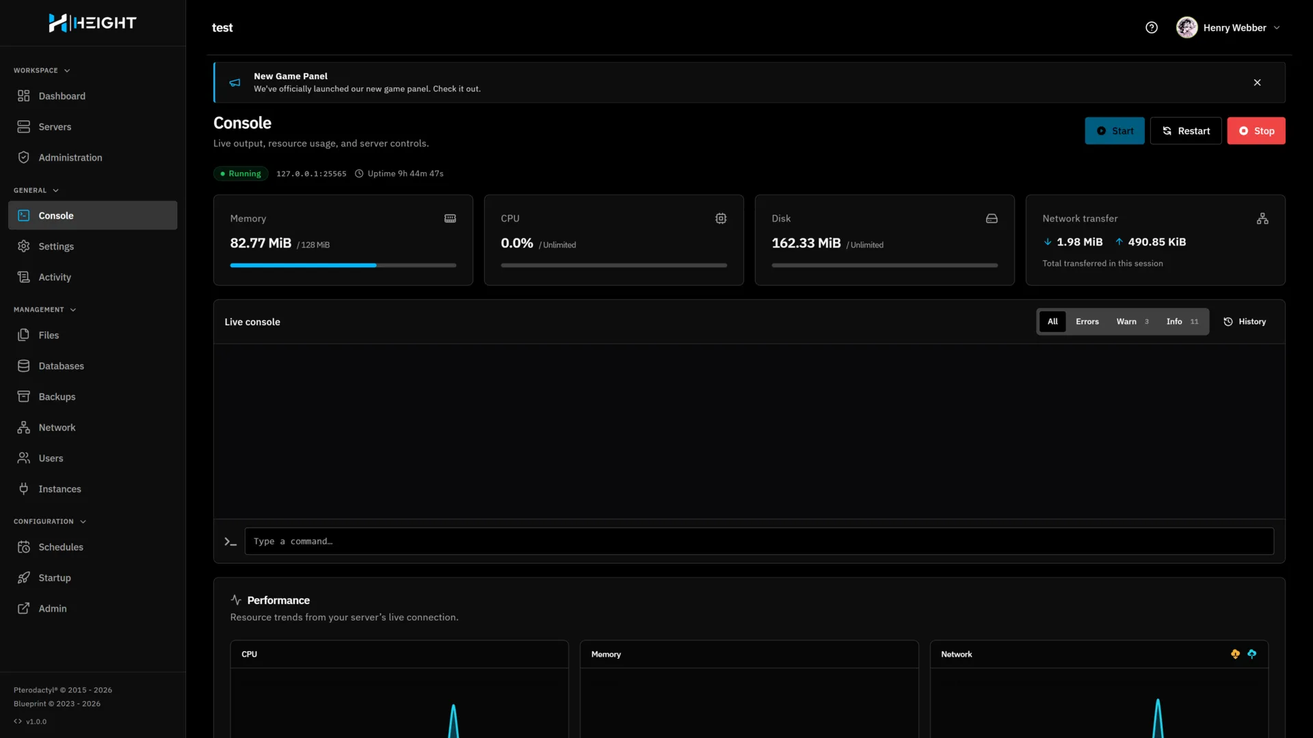
Task: Open the user menu chevron
Action: pos(1277,28)
